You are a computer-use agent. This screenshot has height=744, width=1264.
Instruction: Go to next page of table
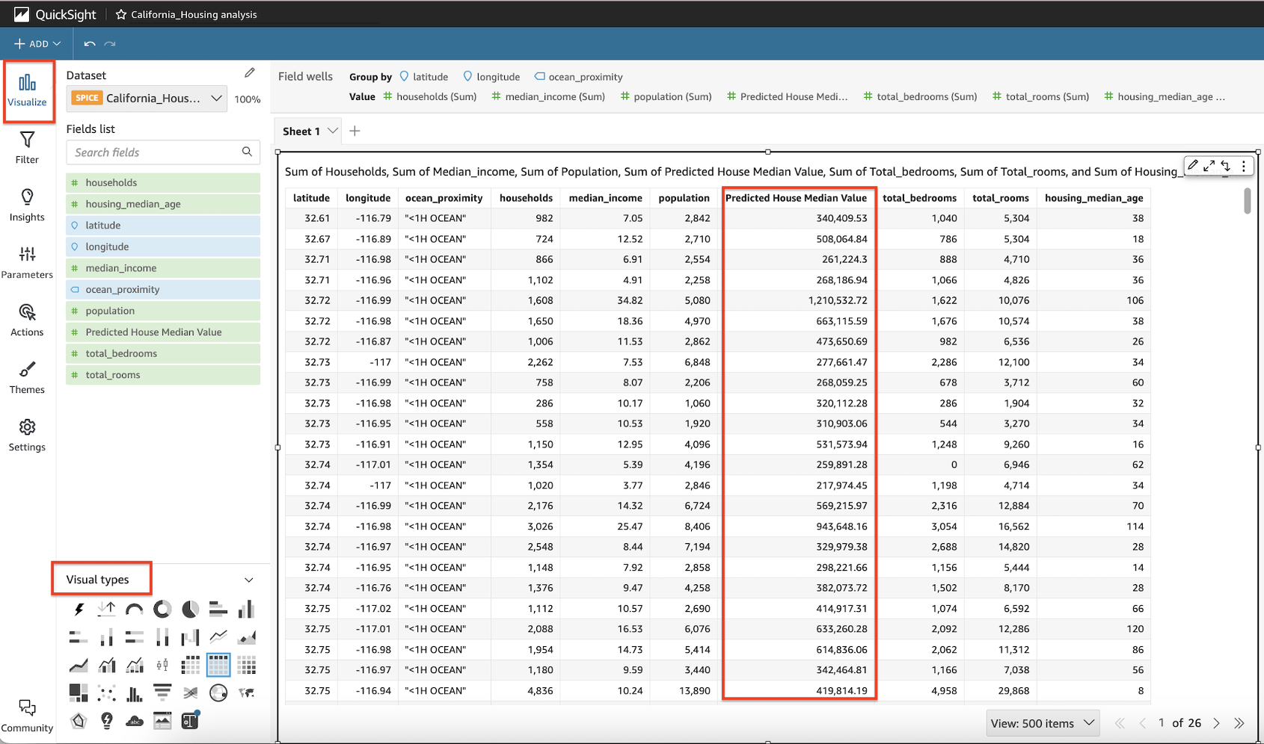pos(1217,723)
